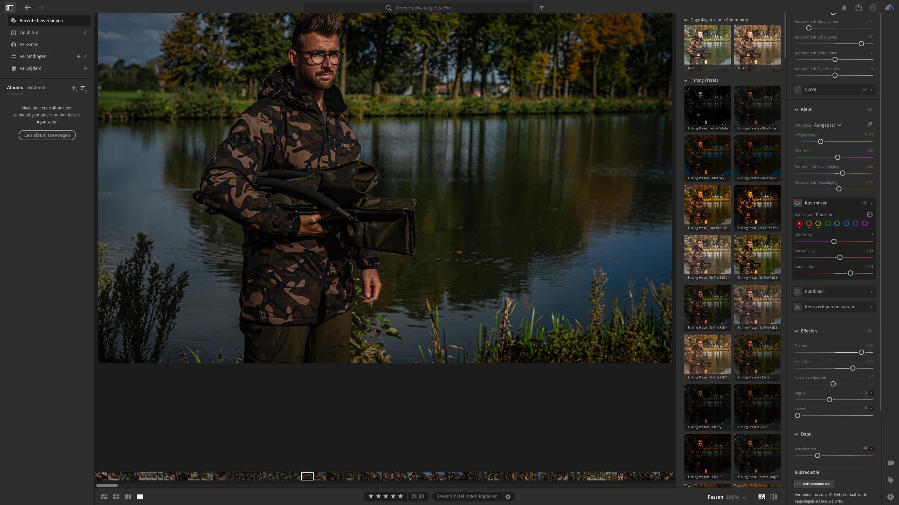Toggle Effecten panel eye visibility
The image size is (899, 505).
pos(869,331)
